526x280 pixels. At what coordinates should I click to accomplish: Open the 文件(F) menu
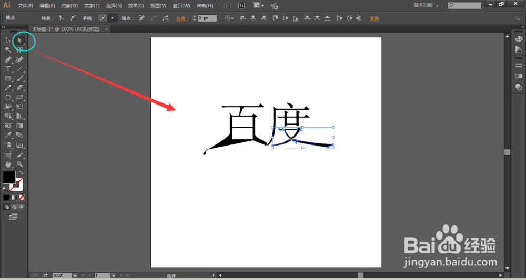[25, 6]
